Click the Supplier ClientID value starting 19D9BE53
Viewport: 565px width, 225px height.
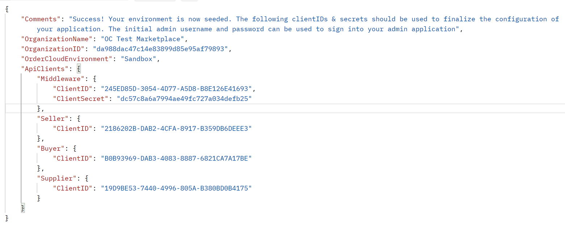(x=176, y=188)
